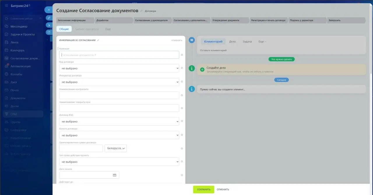Click into the Наименование контрагента field
The image size is (373, 195).
point(119,95)
